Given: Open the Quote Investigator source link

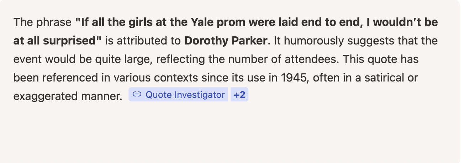Looking at the screenshot, I should pyautogui.click(x=185, y=95).
